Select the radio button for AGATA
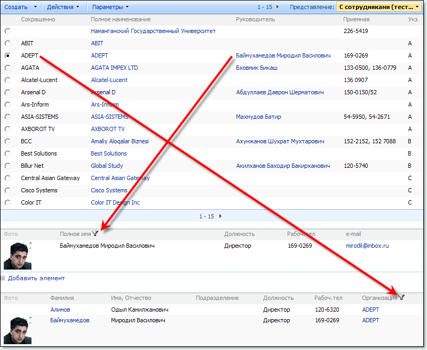427x350 pixels. pyautogui.click(x=7, y=68)
